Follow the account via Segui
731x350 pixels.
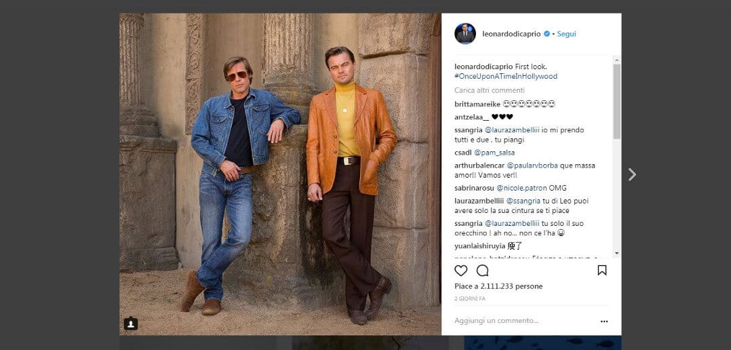tap(566, 34)
